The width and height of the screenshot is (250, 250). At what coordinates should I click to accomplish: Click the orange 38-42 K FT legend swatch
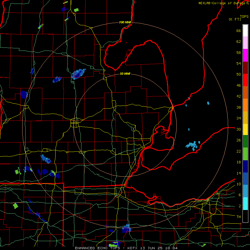pos(245,105)
